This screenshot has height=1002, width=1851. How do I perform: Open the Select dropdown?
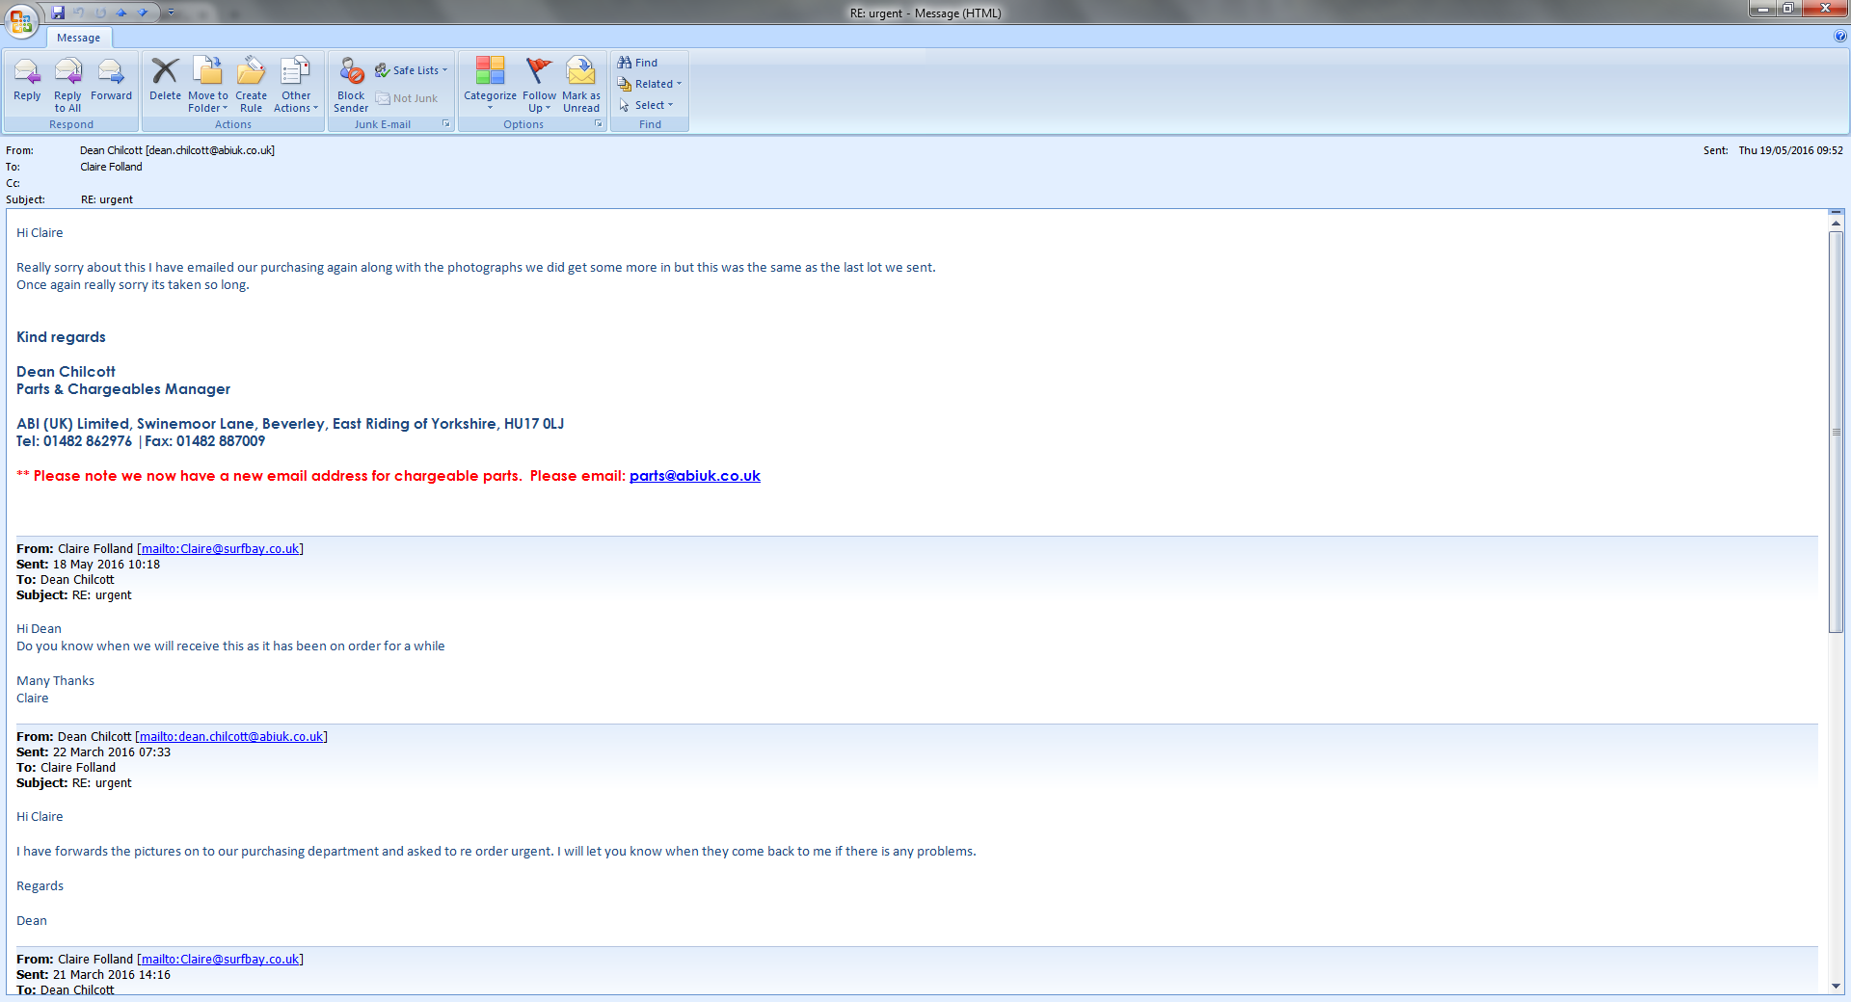(x=646, y=105)
